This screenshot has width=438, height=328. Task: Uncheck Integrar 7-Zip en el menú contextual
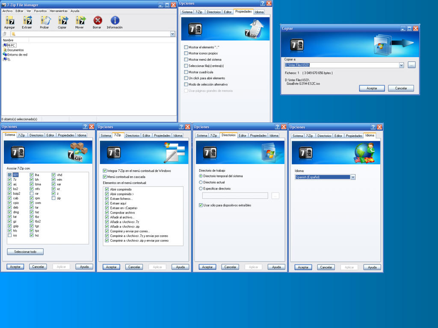coord(105,171)
